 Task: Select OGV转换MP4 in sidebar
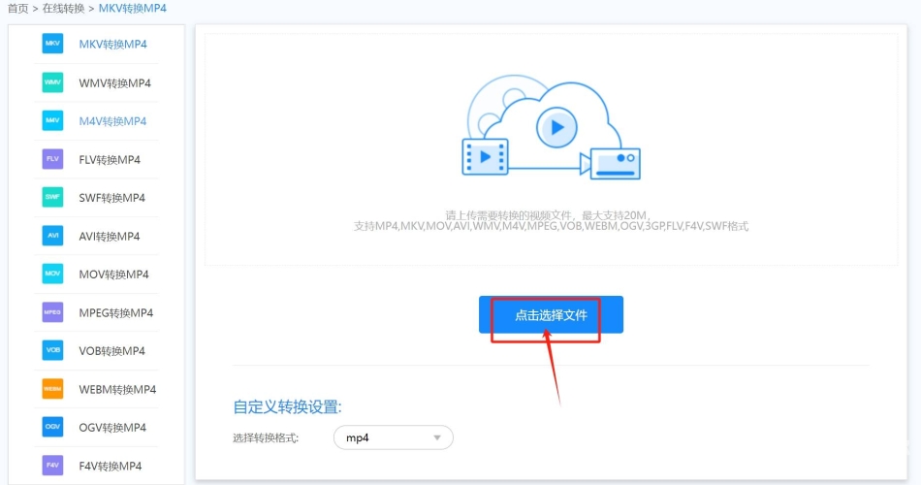coord(112,428)
